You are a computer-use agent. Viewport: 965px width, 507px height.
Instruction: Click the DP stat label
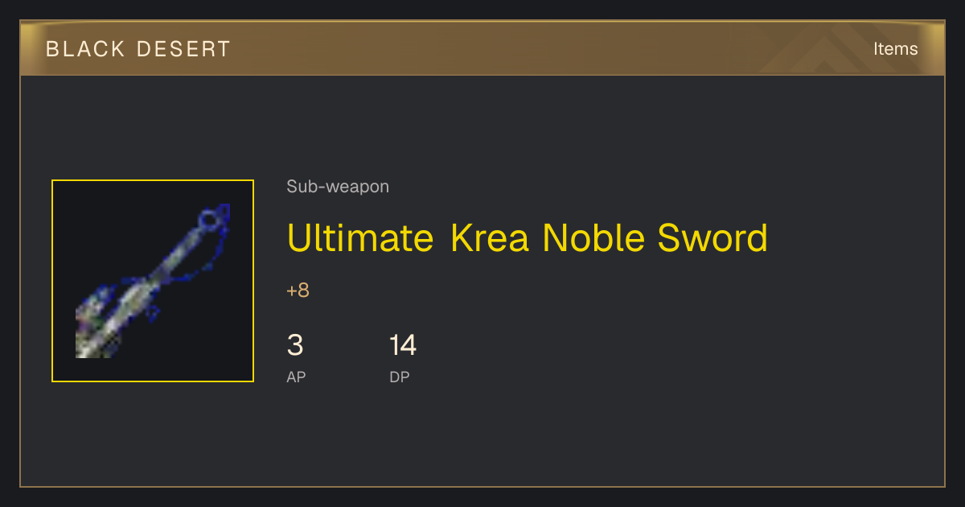(400, 377)
